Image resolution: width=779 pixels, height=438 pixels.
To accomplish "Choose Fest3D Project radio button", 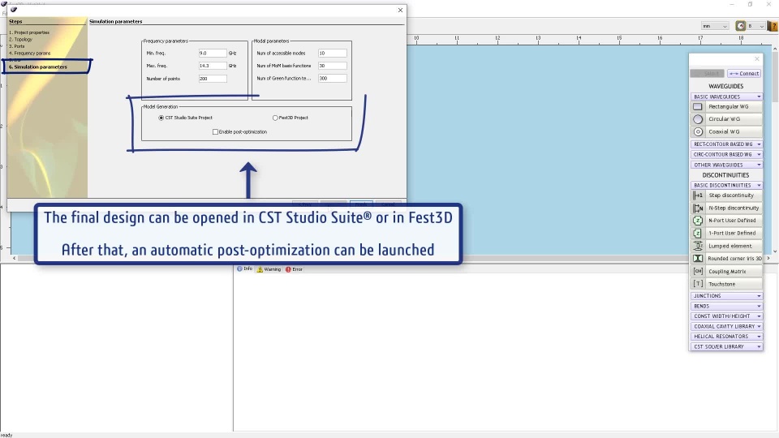I will click(275, 118).
